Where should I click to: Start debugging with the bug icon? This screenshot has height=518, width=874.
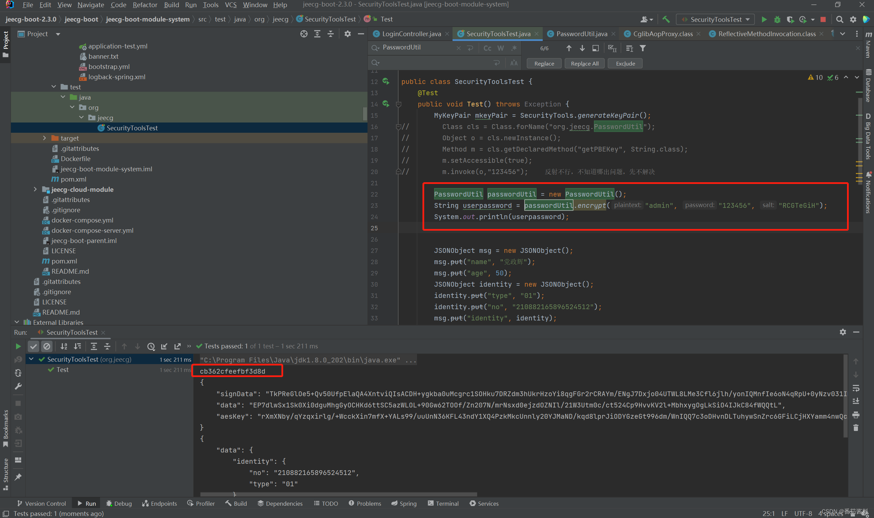click(x=777, y=19)
